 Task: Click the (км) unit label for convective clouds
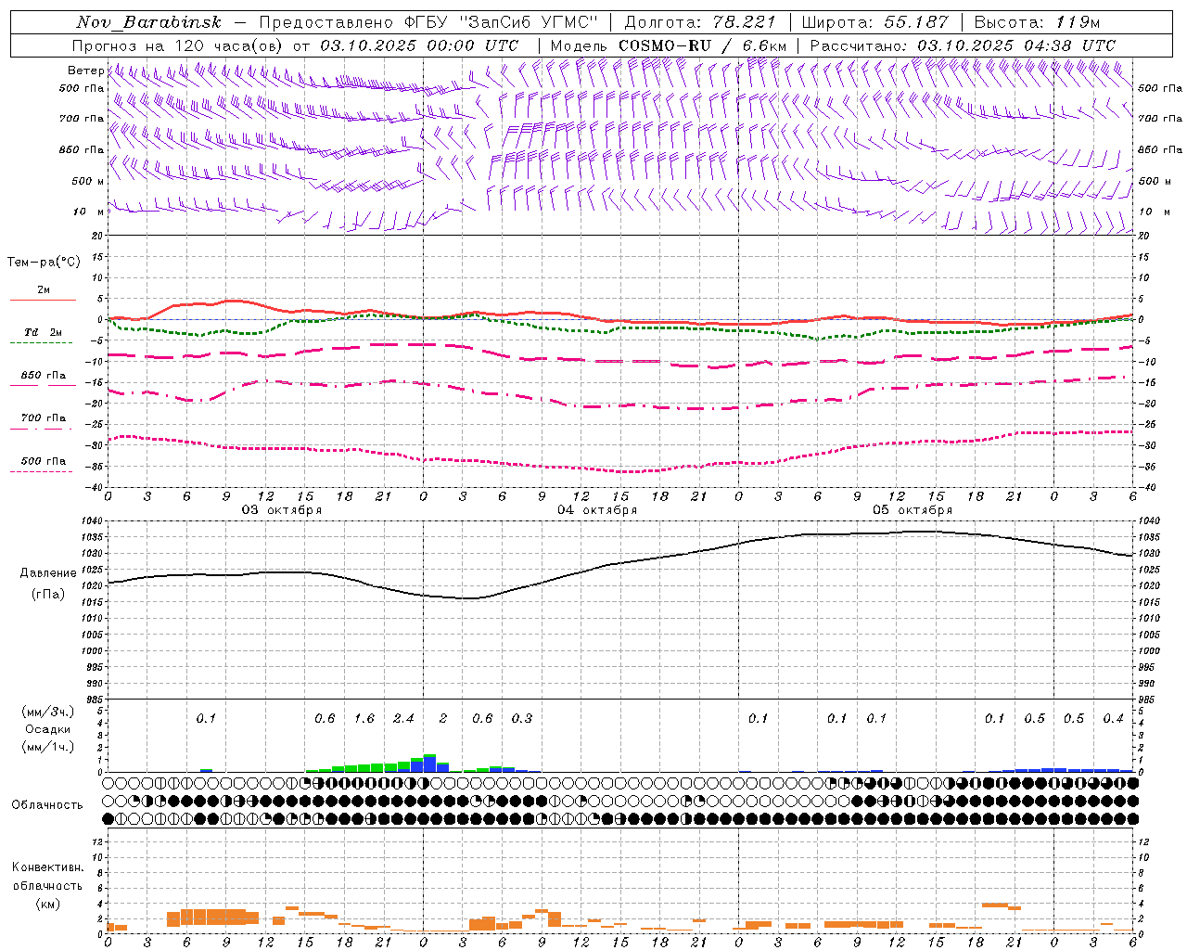(x=47, y=904)
